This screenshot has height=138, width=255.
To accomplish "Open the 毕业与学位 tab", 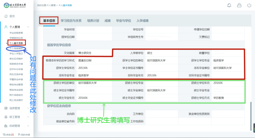I will [124, 21].
